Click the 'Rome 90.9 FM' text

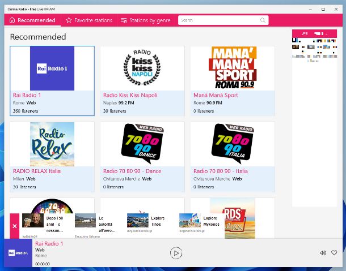click(x=208, y=103)
